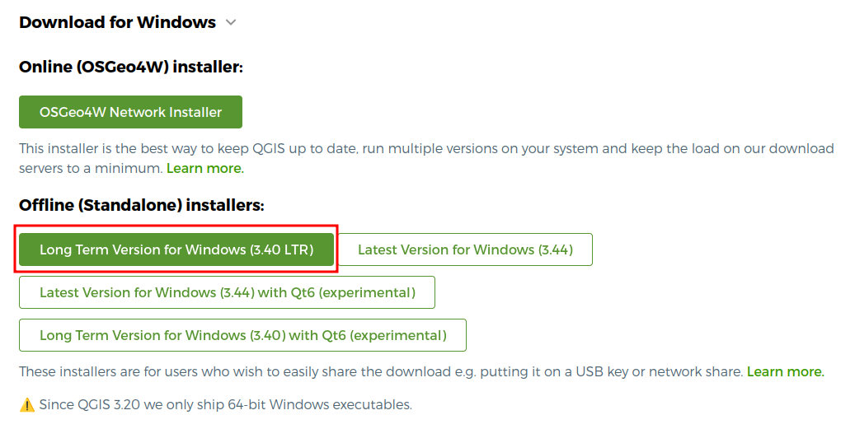Choose Long Term Version (3.40) with Qt6
The width and height of the screenshot is (855, 429).
click(242, 335)
